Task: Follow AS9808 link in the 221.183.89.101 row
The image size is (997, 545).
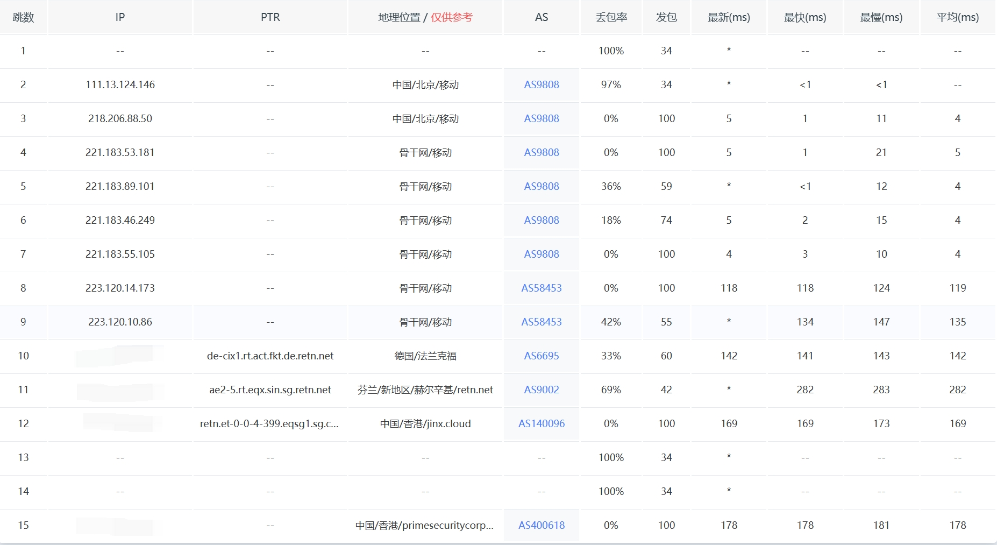Action: tap(542, 186)
